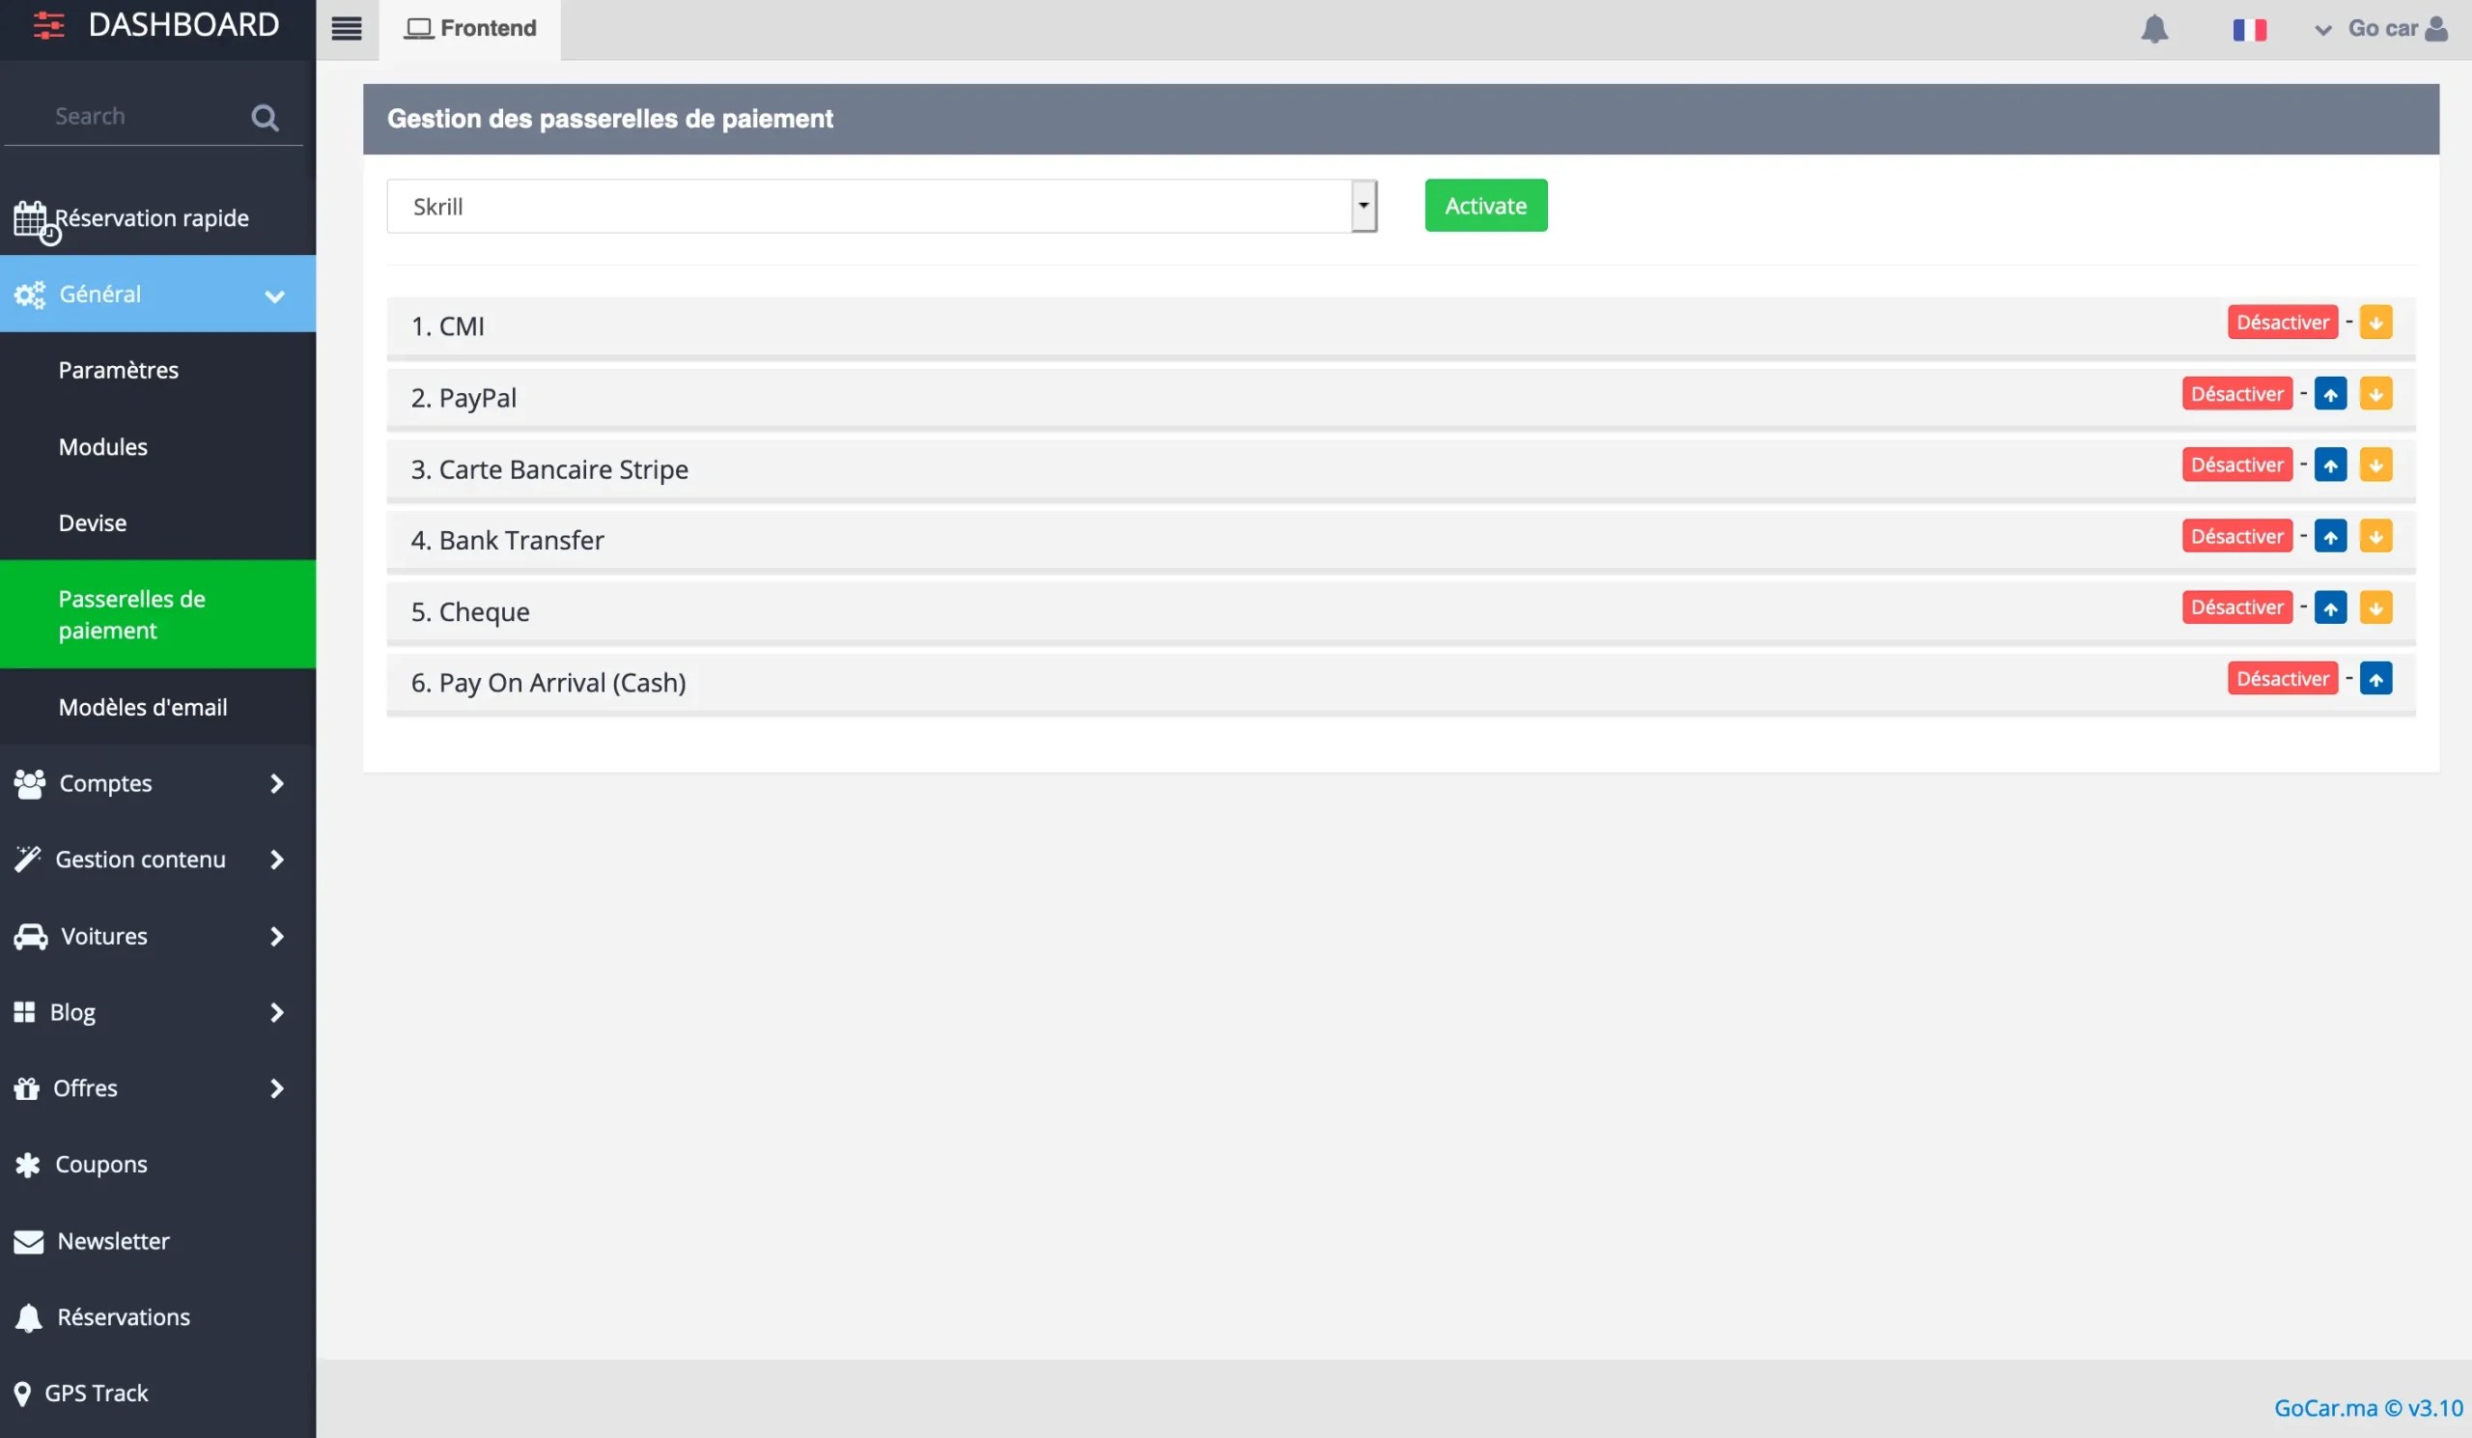Move Carte Bancaire Stripe up
This screenshot has width=2472, height=1438.
pos(2331,465)
